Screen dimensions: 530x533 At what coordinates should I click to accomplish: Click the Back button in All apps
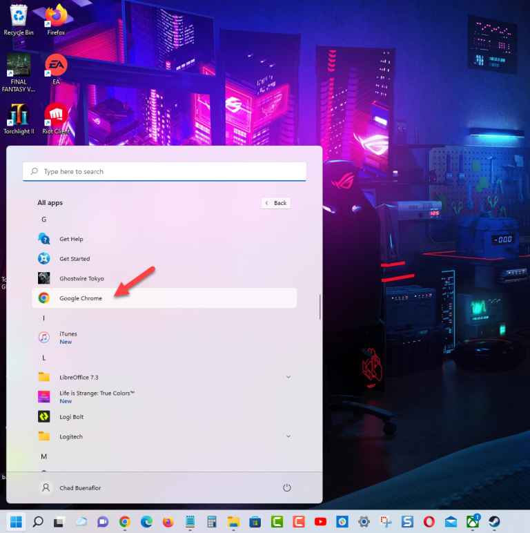276,203
